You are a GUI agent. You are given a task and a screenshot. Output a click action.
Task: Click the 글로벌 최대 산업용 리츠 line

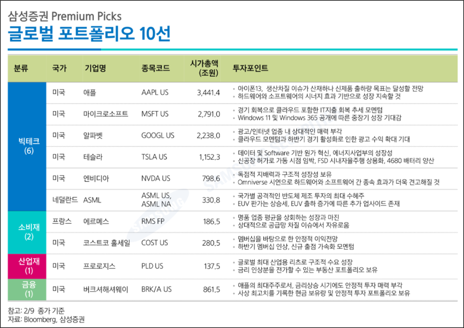pos(295,262)
